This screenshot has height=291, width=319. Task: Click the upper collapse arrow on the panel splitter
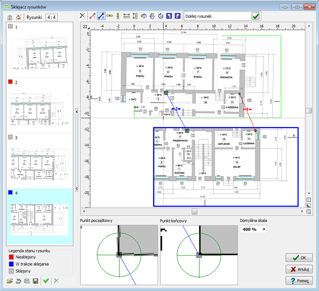pyautogui.click(x=76, y=112)
